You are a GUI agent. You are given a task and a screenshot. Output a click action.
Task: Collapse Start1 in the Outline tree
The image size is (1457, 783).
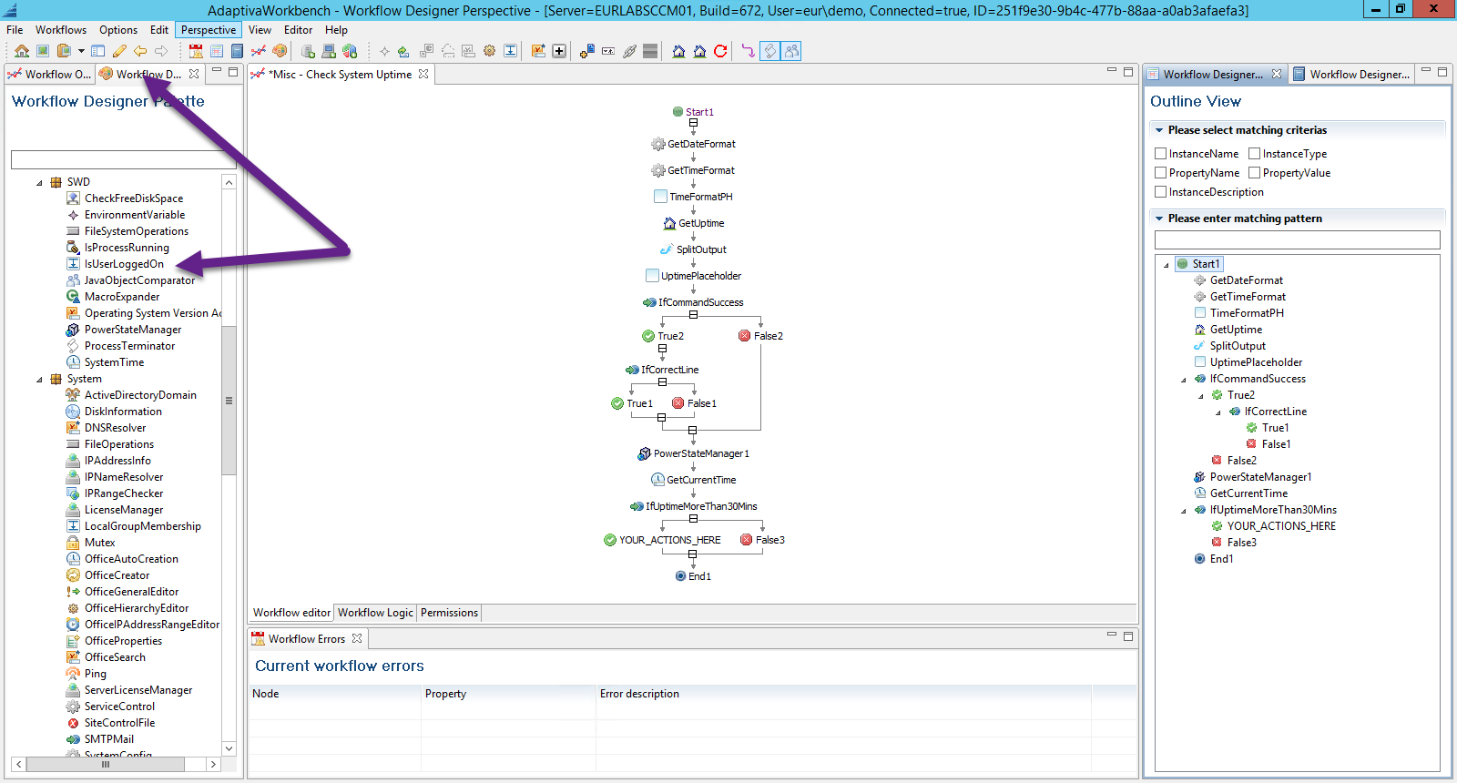pos(1166,264)
